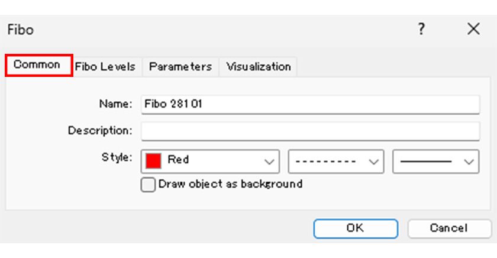
Task: Click the Fibo title bar text
Action: pos(21,30)
